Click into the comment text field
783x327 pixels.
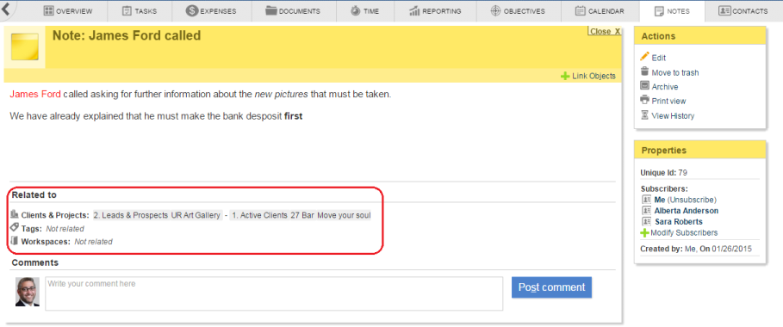[x=274, y=293]
